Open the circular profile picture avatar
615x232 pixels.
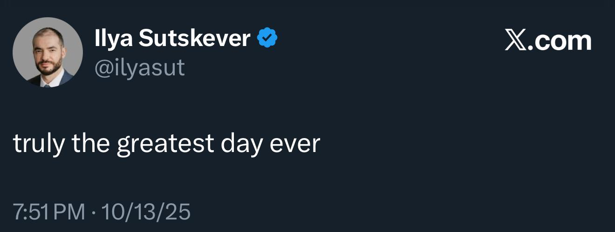pos(48,52)
